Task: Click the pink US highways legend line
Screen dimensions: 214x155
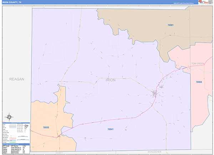Action: click(x=13, y=139)
